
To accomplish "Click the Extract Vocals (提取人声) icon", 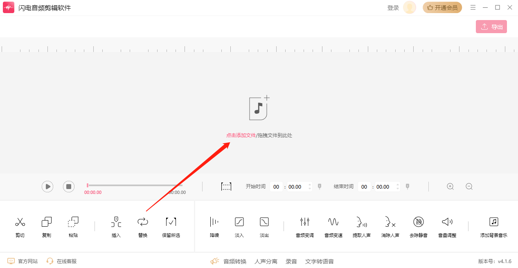I will point(362,222).
